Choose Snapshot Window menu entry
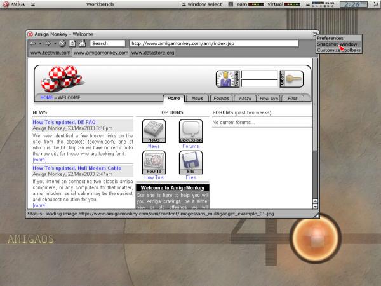381x286 pixels. pos(339,44)
